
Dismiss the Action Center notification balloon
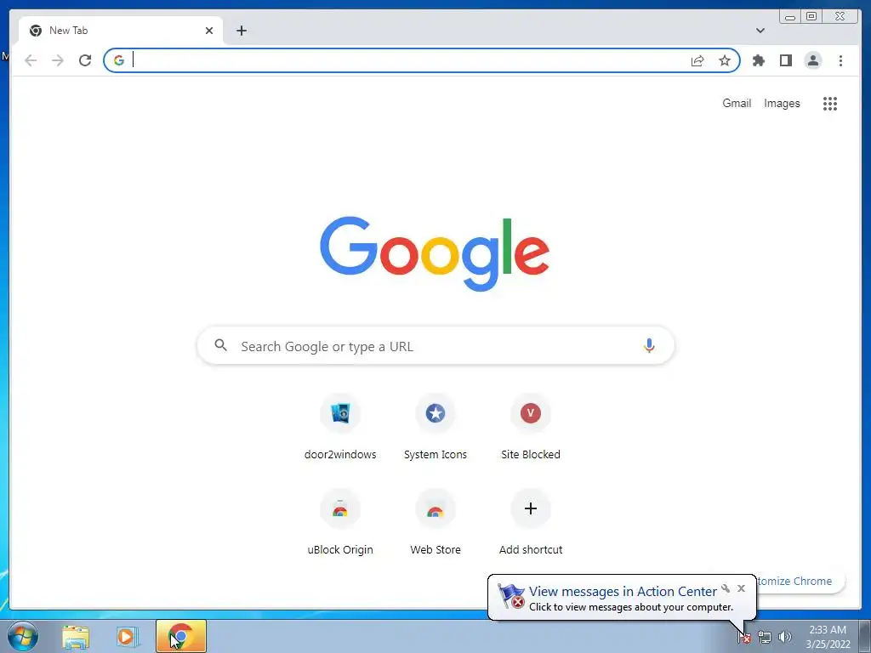coord(741,588)
